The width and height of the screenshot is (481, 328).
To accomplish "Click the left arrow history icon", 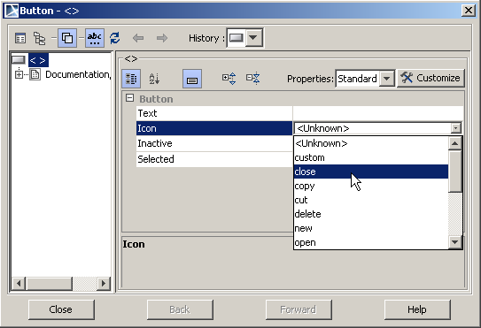I will 138,38.
